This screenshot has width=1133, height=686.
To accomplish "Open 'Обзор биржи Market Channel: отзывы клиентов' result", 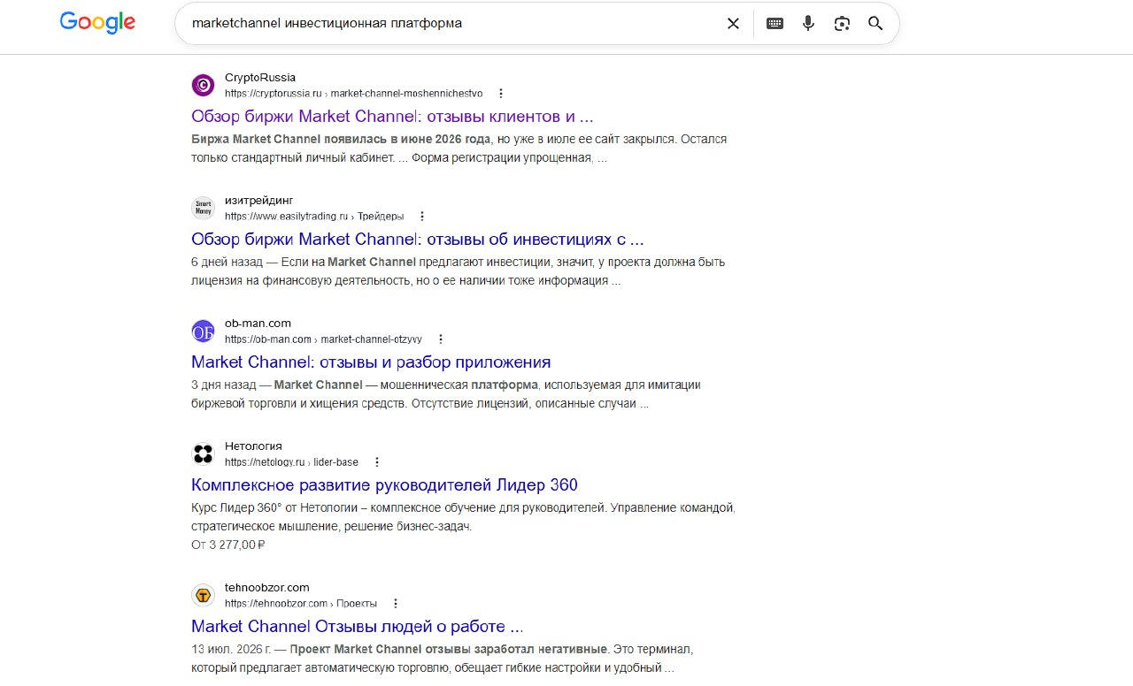I will point(392,116).
